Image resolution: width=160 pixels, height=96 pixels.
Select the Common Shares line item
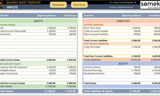click(x=92, y=67)
